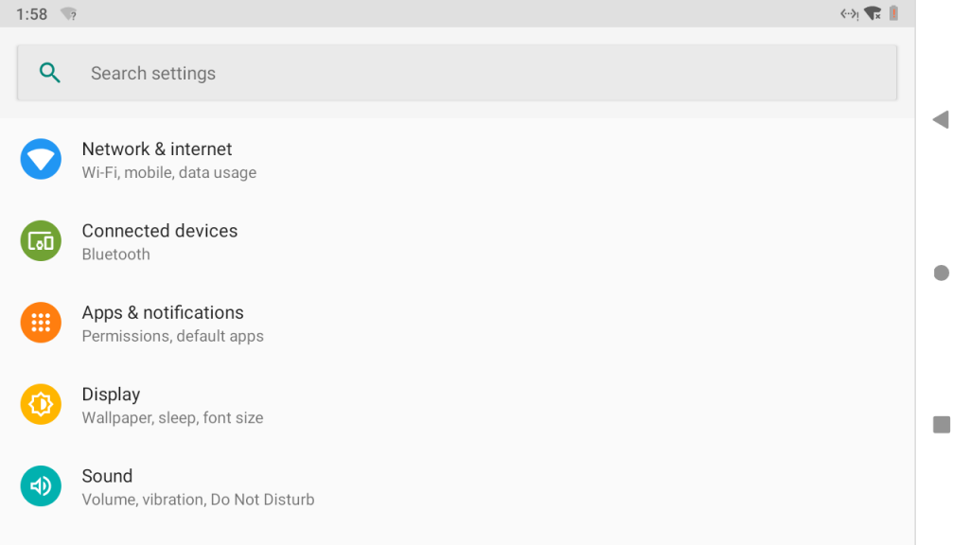Tap the Back navigation triangle
This screenshot has height=545, width=969.
pos(942,120)
